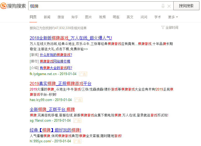Click the microphone voice search icon

pos(163,6)
